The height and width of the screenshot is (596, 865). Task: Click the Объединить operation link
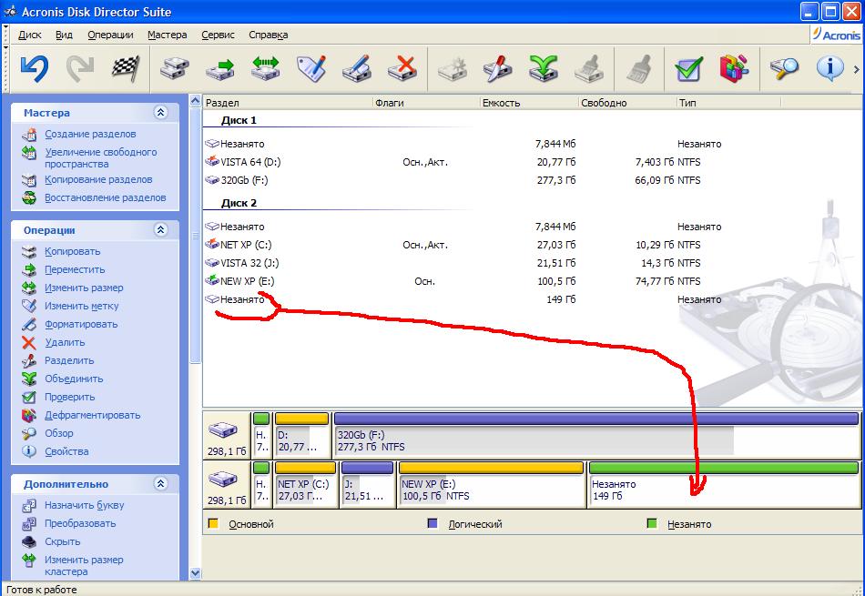coord(74,379)
